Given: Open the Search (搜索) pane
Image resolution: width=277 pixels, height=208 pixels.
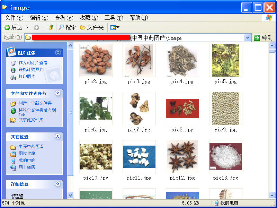Looking at the screenshot, I should click(x=67, y=27).
